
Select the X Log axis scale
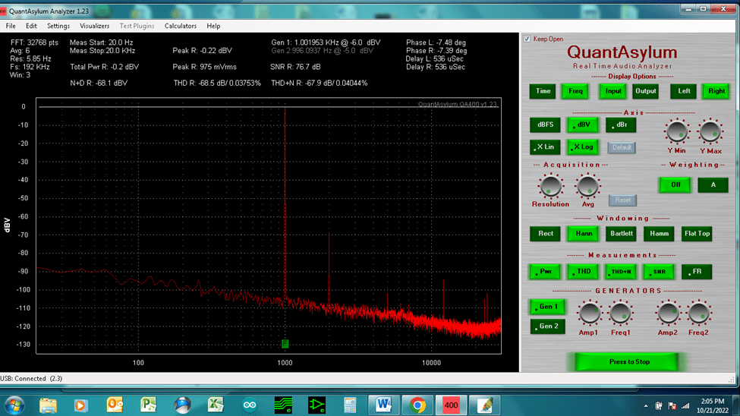click(583, 147)
